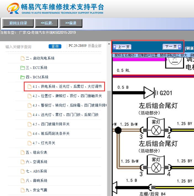The image size is (194, 196).
Task: Open 五、组合仪表 tree item
Action: point(36,152)
